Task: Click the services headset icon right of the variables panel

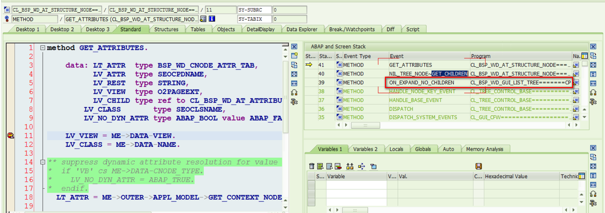Action: pos(593,194)
